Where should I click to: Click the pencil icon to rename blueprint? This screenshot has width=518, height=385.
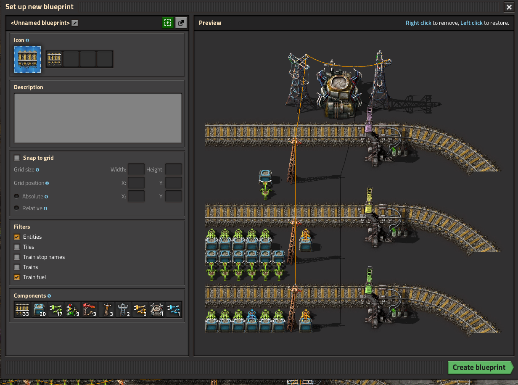point(75,23)
